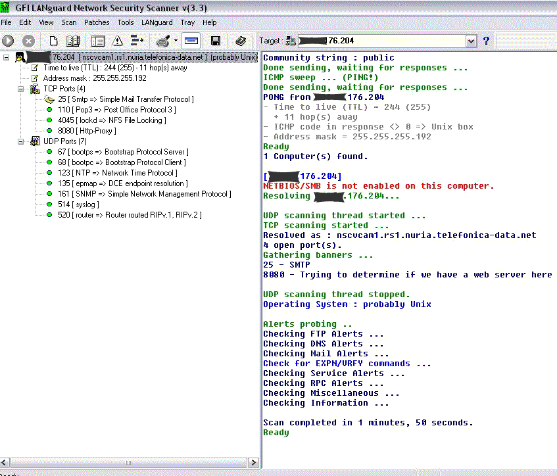Click green dot beside port 8080
The width and height of the screenshot is (557, 476).
click(x=49, y=131)
